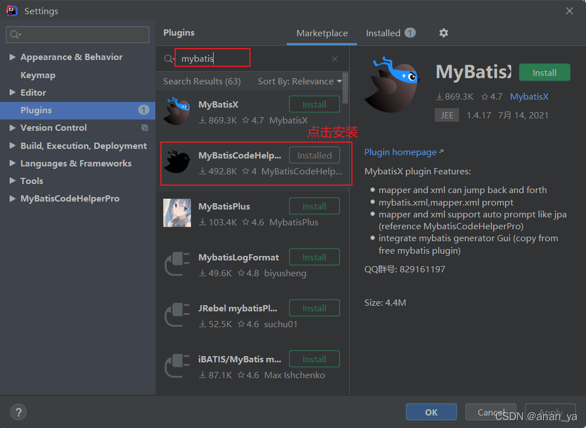586x428 pixels.
Task: Click the MyBatisCodeHelper black bird icon
Action: (x=177, y=162)
